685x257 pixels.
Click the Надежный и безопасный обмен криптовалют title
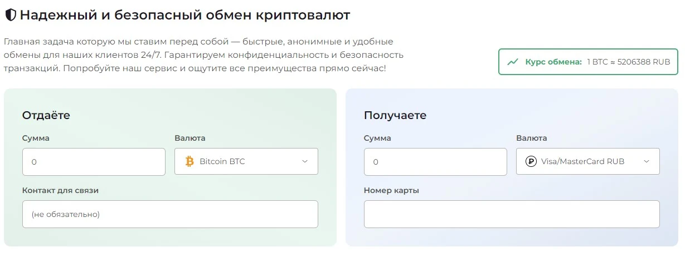(x=185, y=16)
